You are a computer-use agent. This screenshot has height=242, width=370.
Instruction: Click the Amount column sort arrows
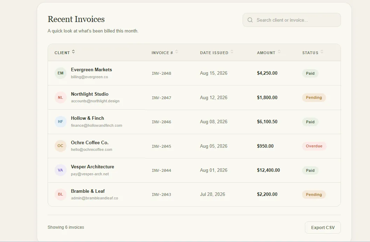point(279,52)
